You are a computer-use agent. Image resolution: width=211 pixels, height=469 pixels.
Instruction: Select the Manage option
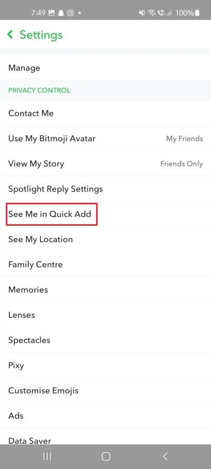105,68
